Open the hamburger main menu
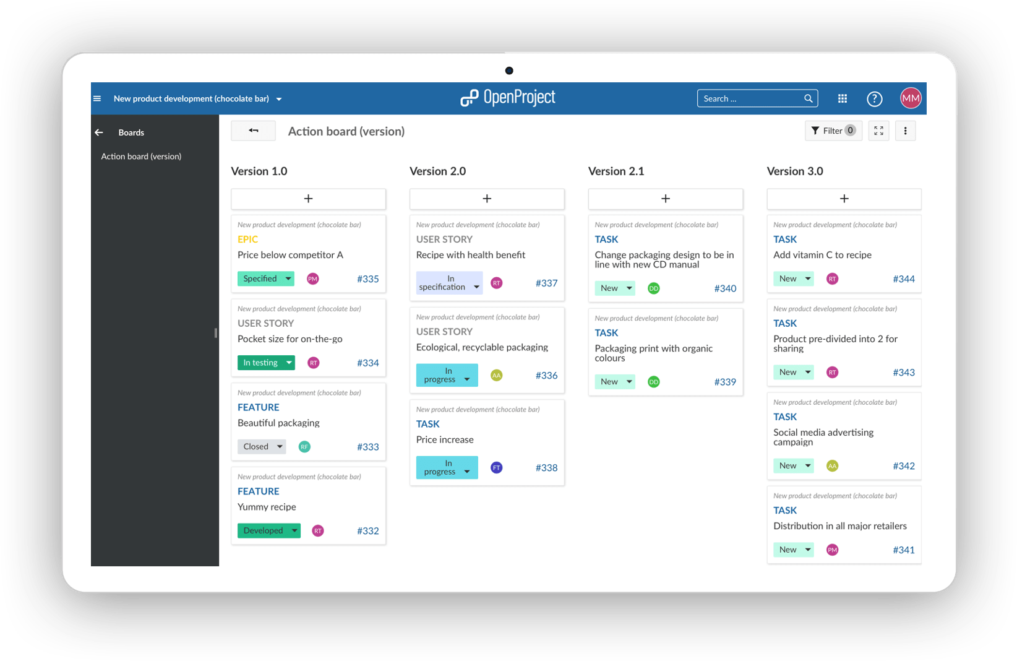 [x=97, y=98]
